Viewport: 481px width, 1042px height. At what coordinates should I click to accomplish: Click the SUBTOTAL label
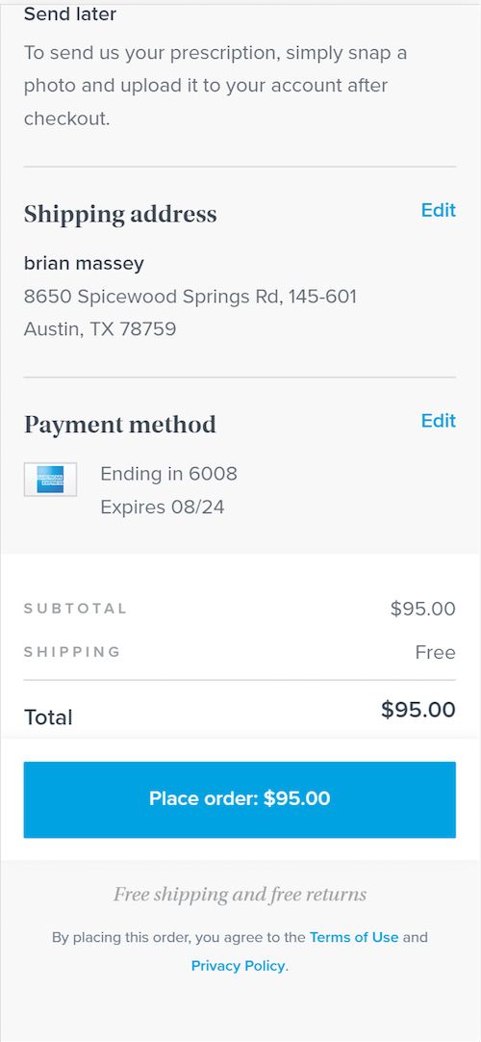[75, 609]
